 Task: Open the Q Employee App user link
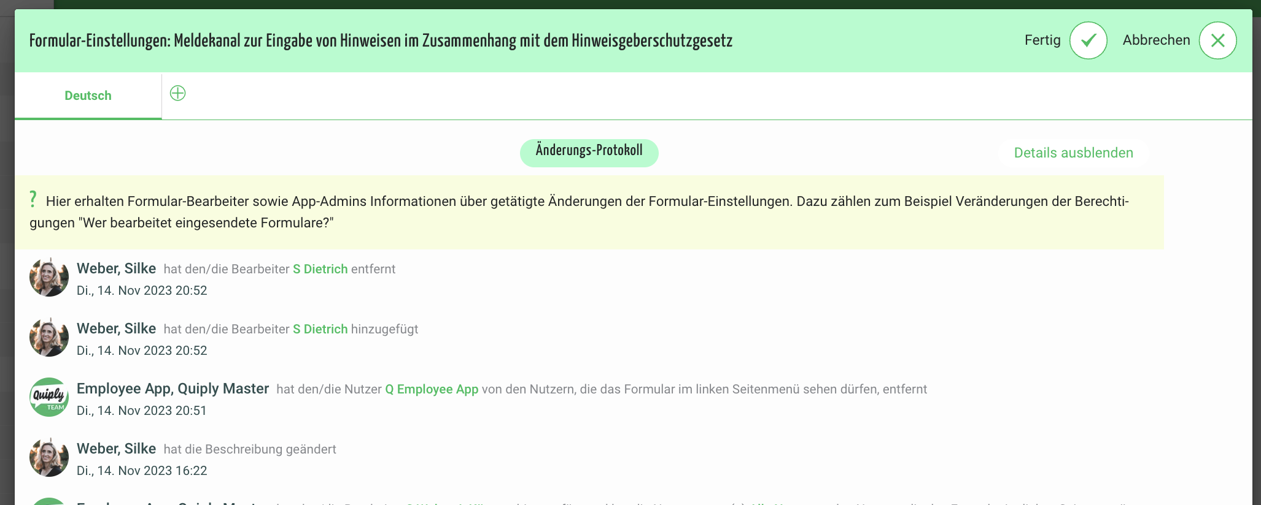[x=432, y=389]
